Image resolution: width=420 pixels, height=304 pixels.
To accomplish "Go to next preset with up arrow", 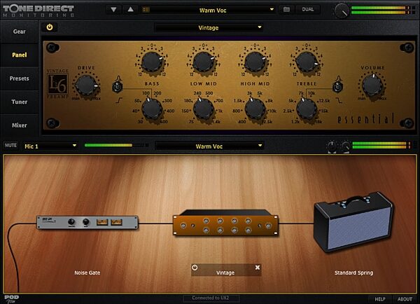I will pos(130,10).
